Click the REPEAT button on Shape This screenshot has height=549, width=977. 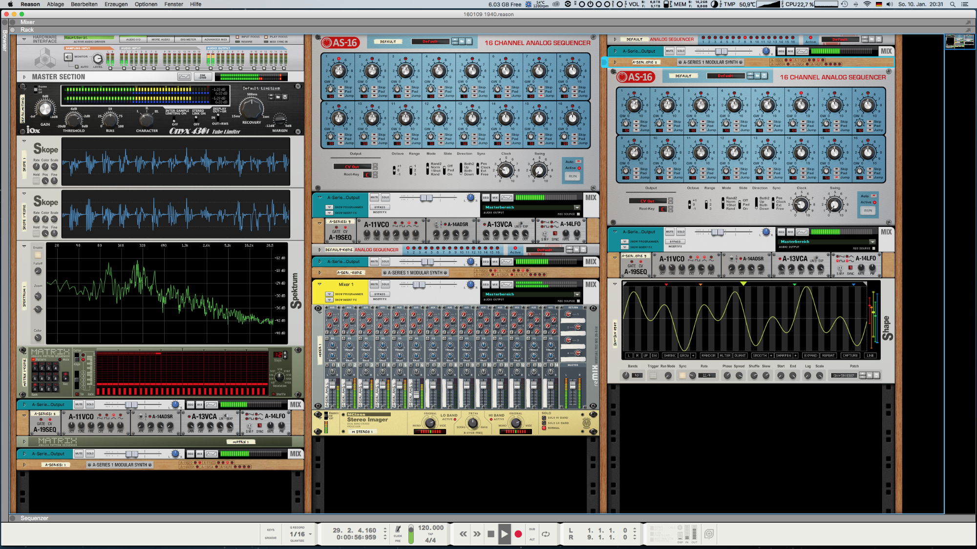[x=828, y=355]
